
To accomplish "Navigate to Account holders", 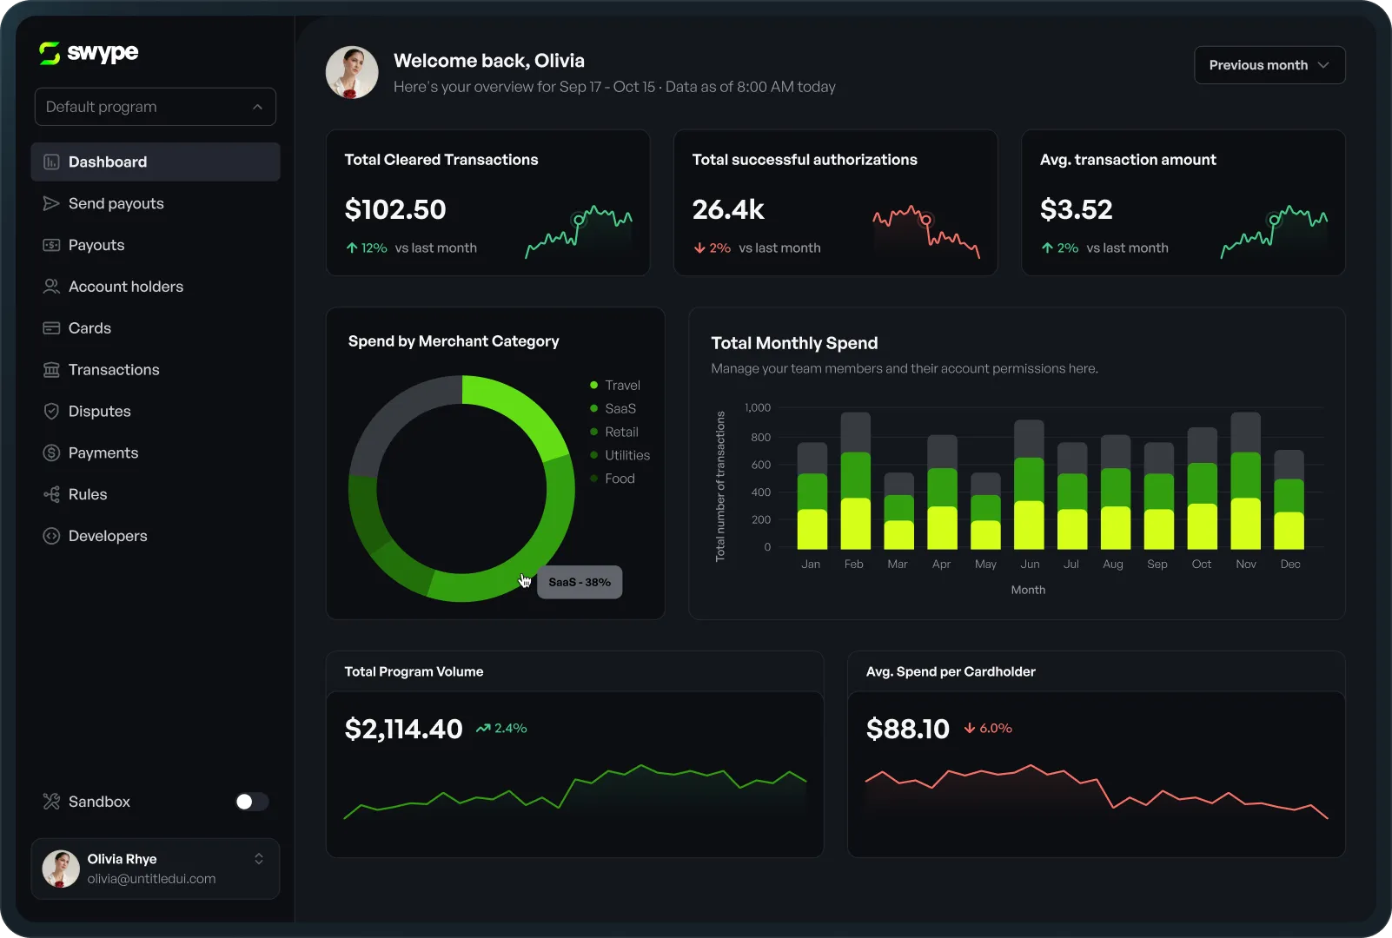I will [156, 287].
